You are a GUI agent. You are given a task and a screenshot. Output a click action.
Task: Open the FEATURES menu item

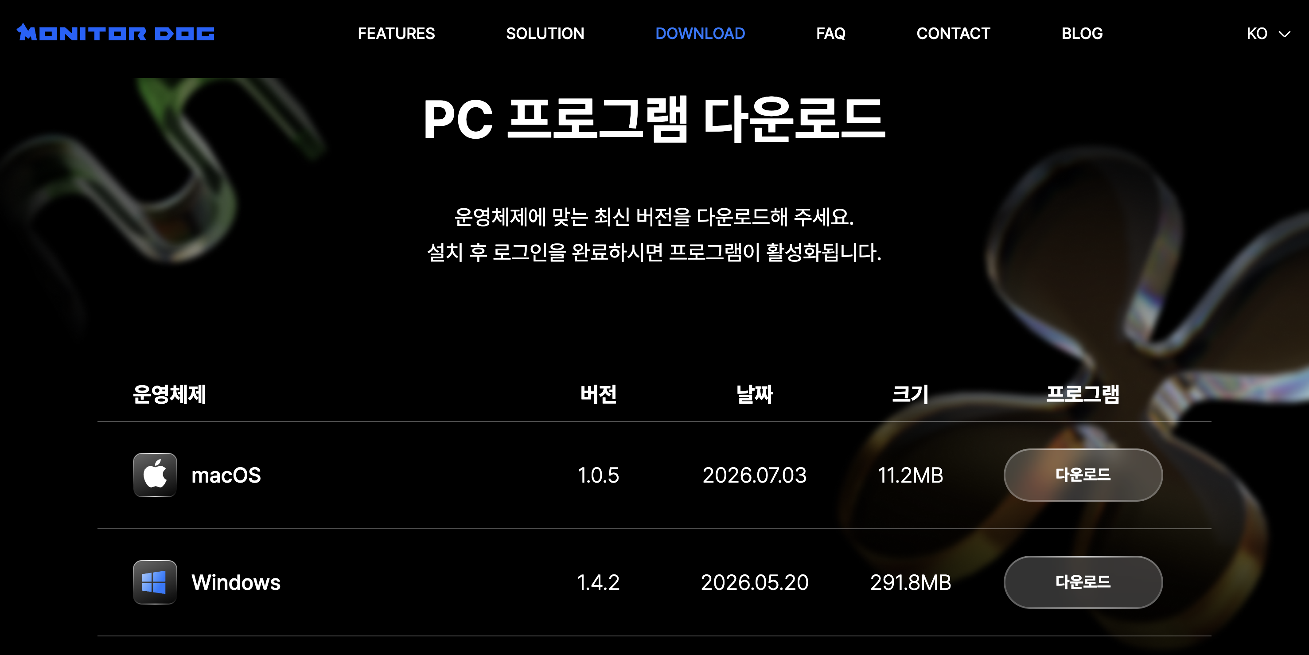[396, 34]
